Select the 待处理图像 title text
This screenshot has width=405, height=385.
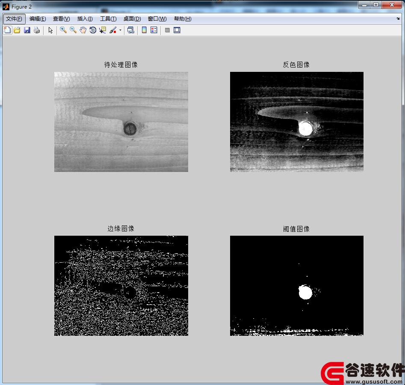coord(121,65)
